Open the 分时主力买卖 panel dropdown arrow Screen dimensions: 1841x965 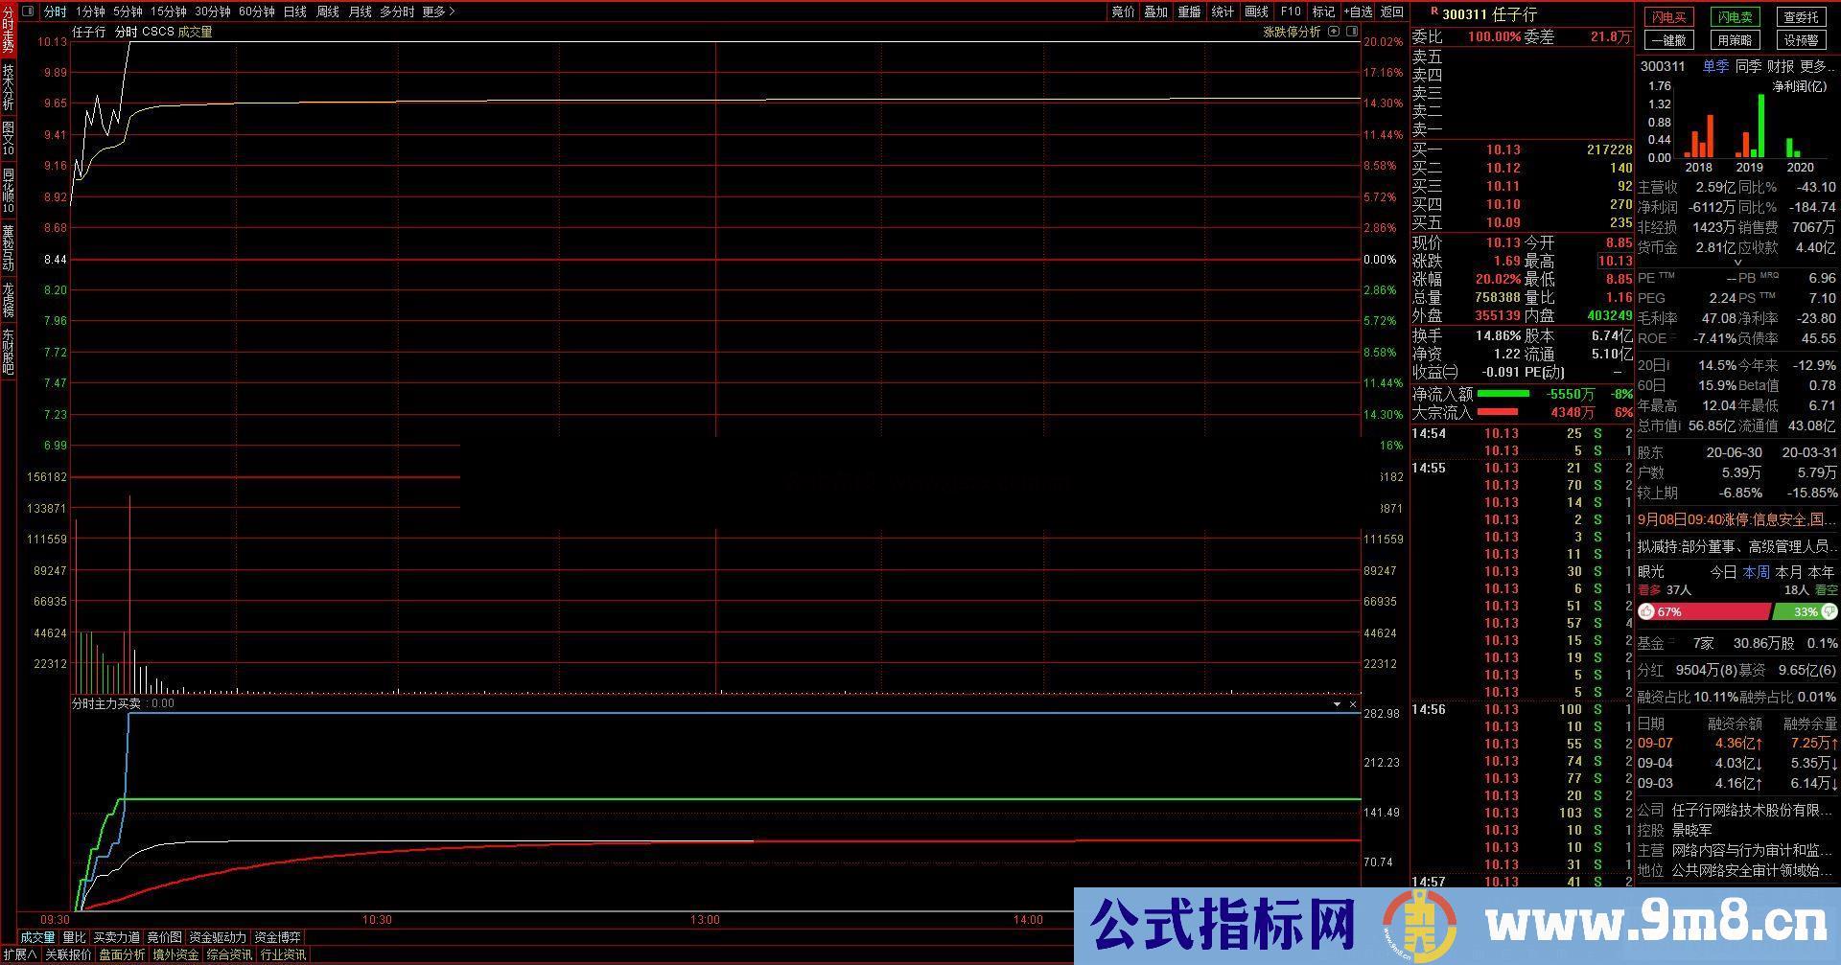(1337, 702)
